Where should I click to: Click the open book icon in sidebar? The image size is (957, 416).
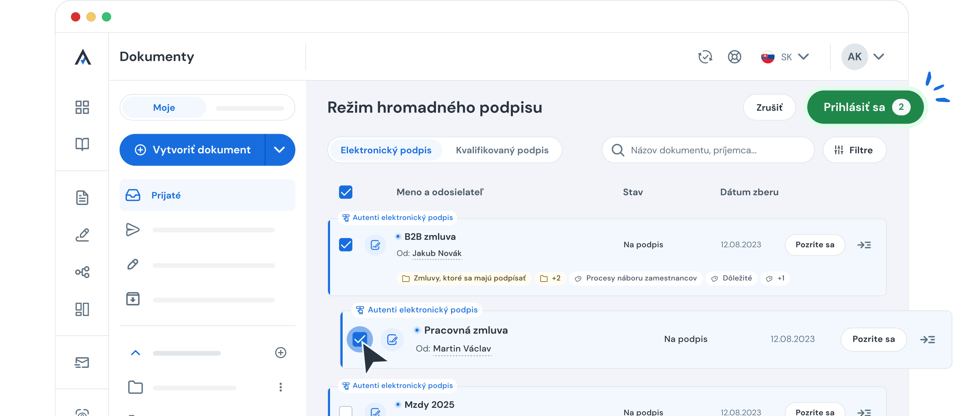pyautogui.click(x=82, y=144)
